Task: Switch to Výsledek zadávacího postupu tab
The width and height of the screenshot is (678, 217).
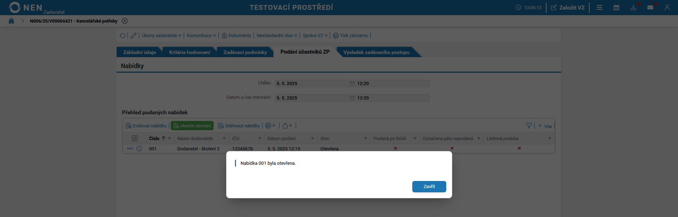Action: (376, 52)
